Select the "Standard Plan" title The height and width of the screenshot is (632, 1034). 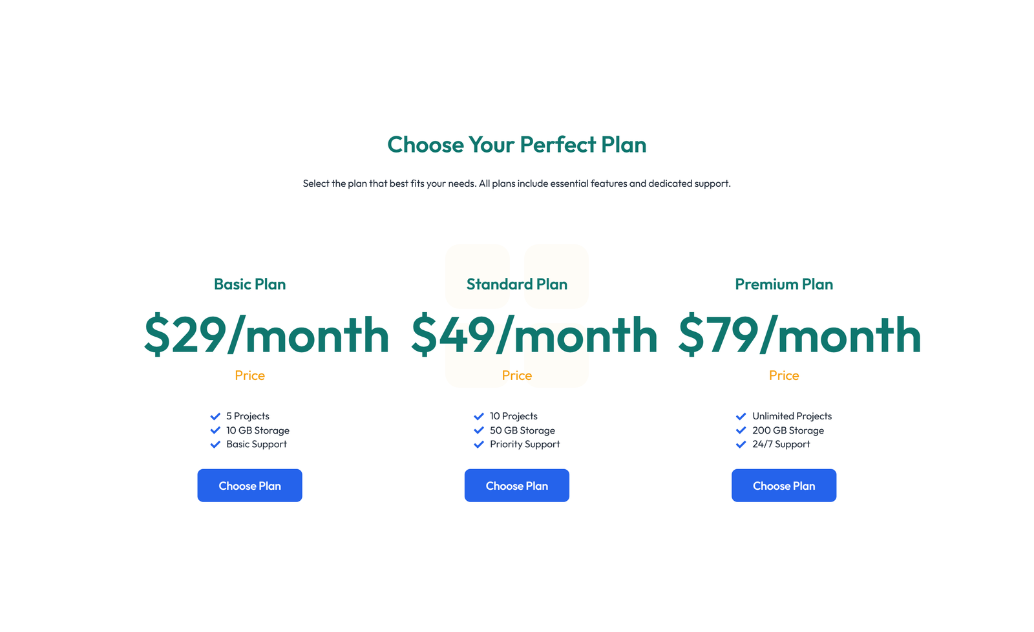(x=516, y=284)
